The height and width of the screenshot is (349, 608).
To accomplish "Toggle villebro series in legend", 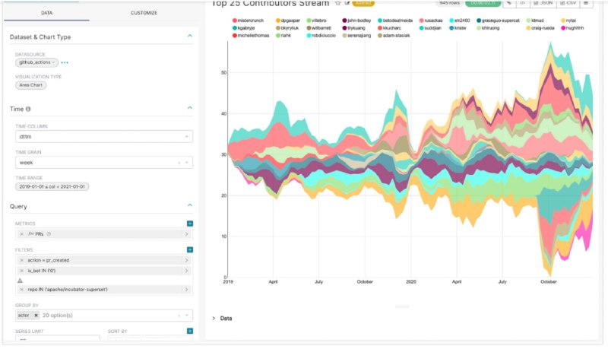I will [x=316, y=21].
